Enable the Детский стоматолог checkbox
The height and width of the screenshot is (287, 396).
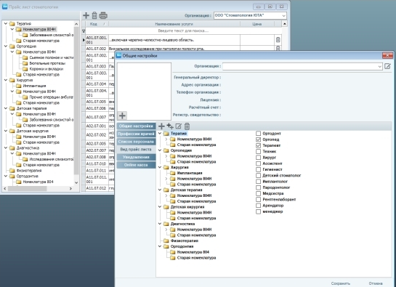click(258, 175)
